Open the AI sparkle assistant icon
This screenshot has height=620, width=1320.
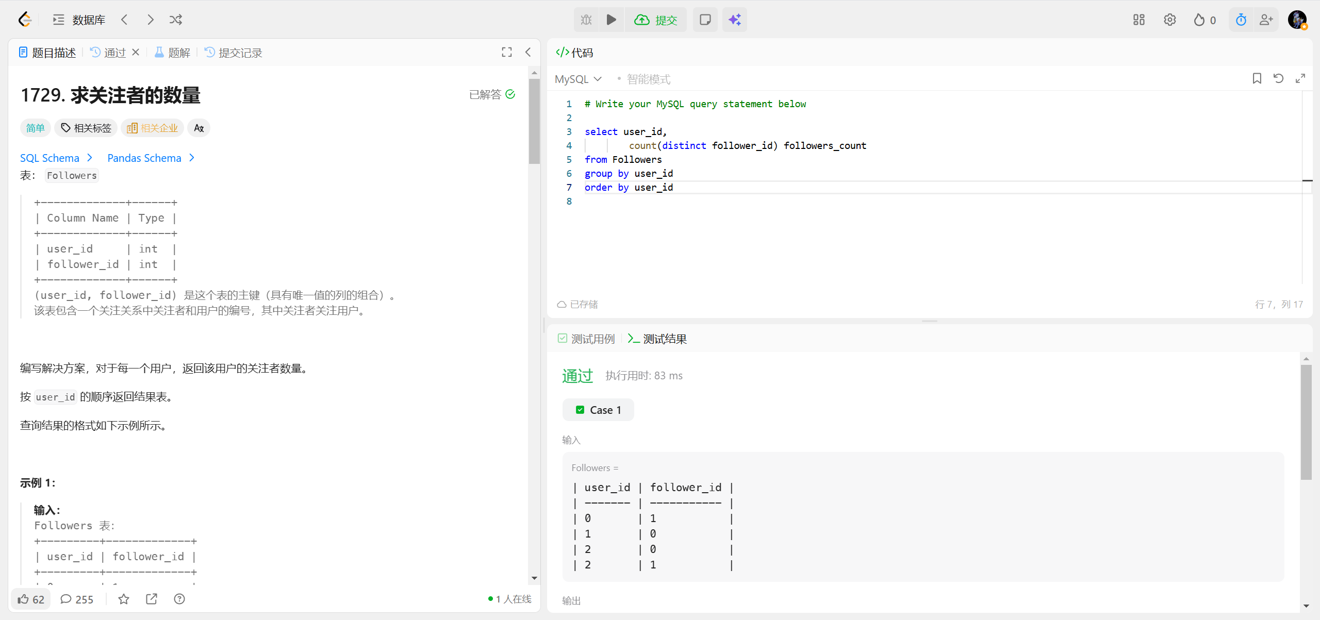point(734,20)
